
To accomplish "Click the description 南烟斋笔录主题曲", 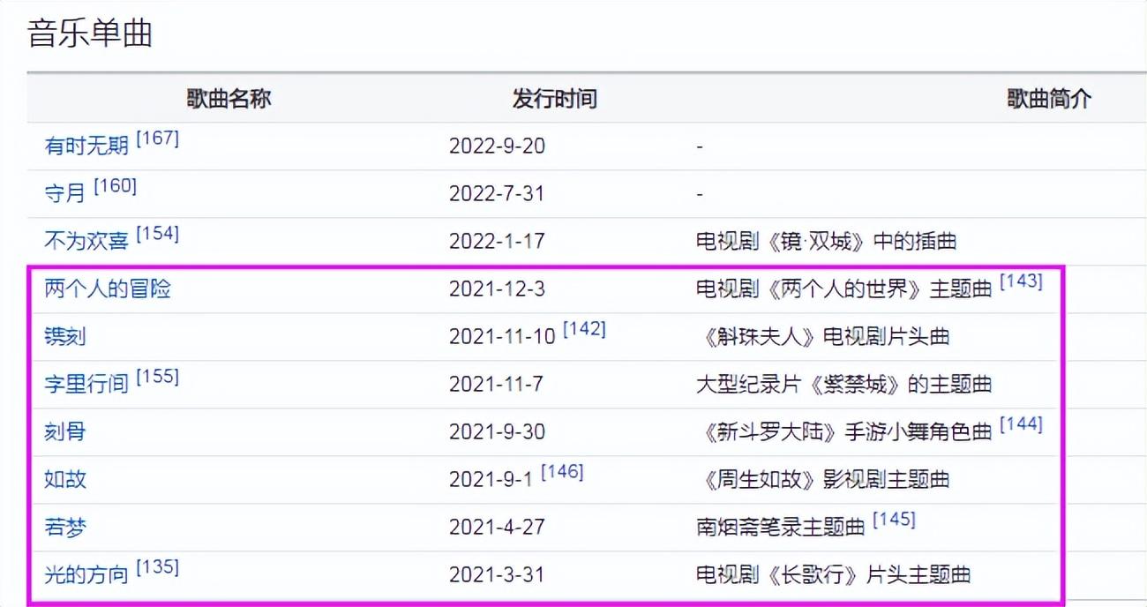I will 781,528.
